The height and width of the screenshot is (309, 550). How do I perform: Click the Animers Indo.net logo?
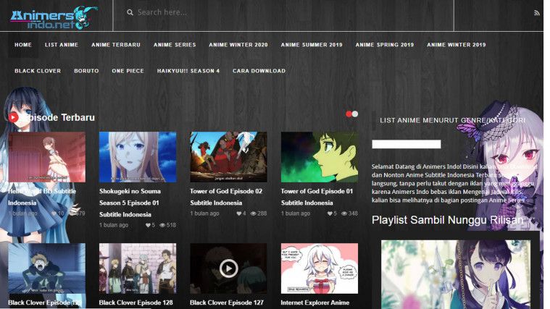[54, 18]
